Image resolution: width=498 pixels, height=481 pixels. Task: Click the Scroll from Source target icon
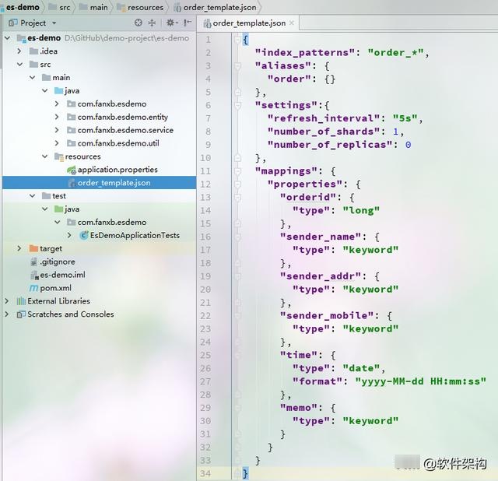click(x=139, y=23)
